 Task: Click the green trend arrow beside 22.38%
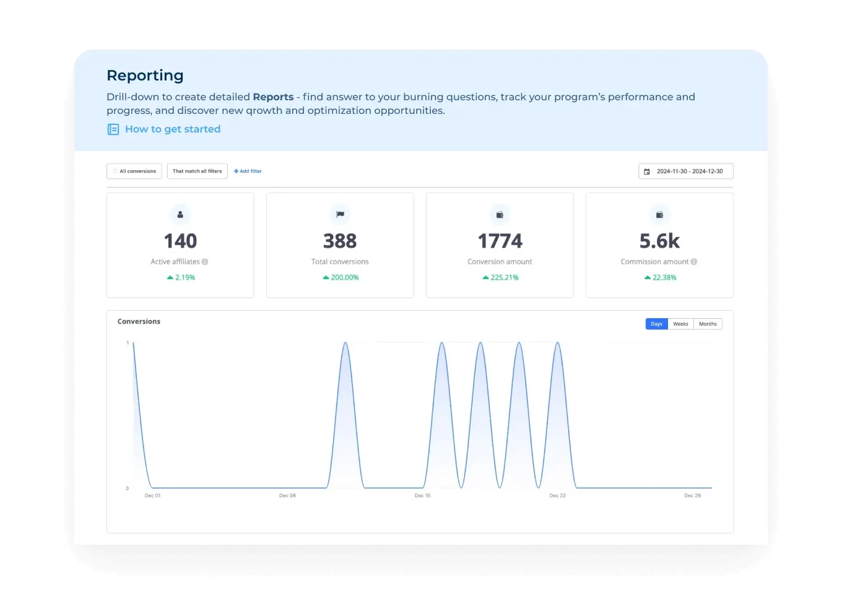tap(647, 277)
